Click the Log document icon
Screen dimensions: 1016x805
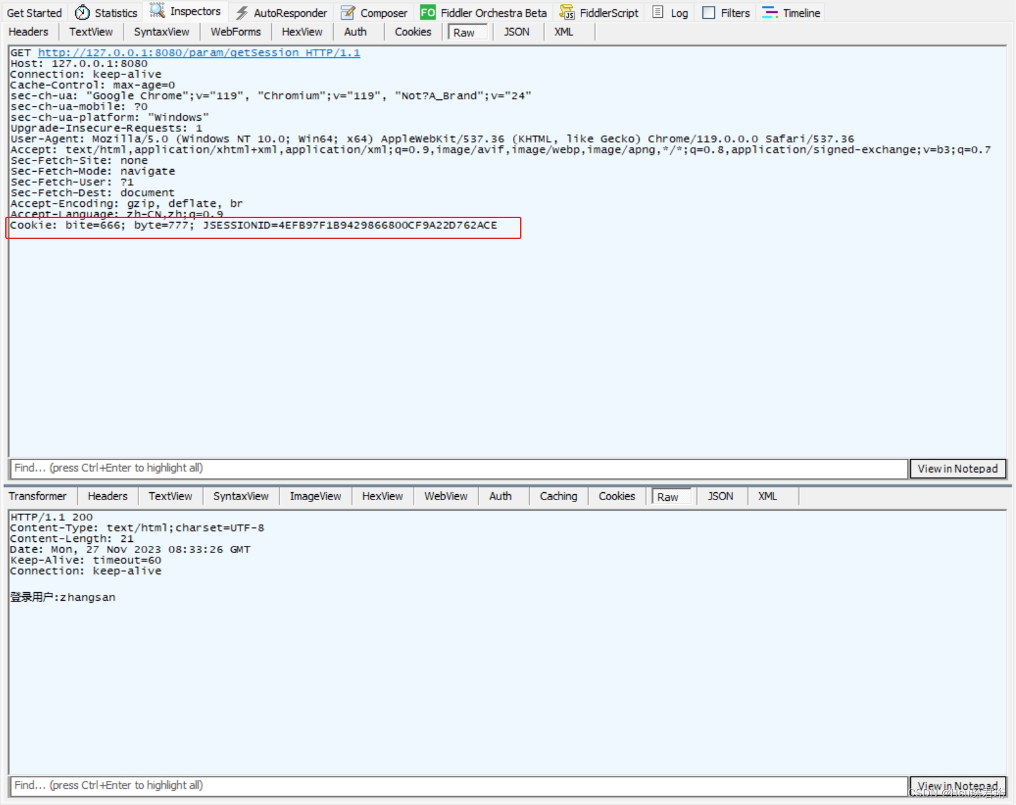(658, 12)
